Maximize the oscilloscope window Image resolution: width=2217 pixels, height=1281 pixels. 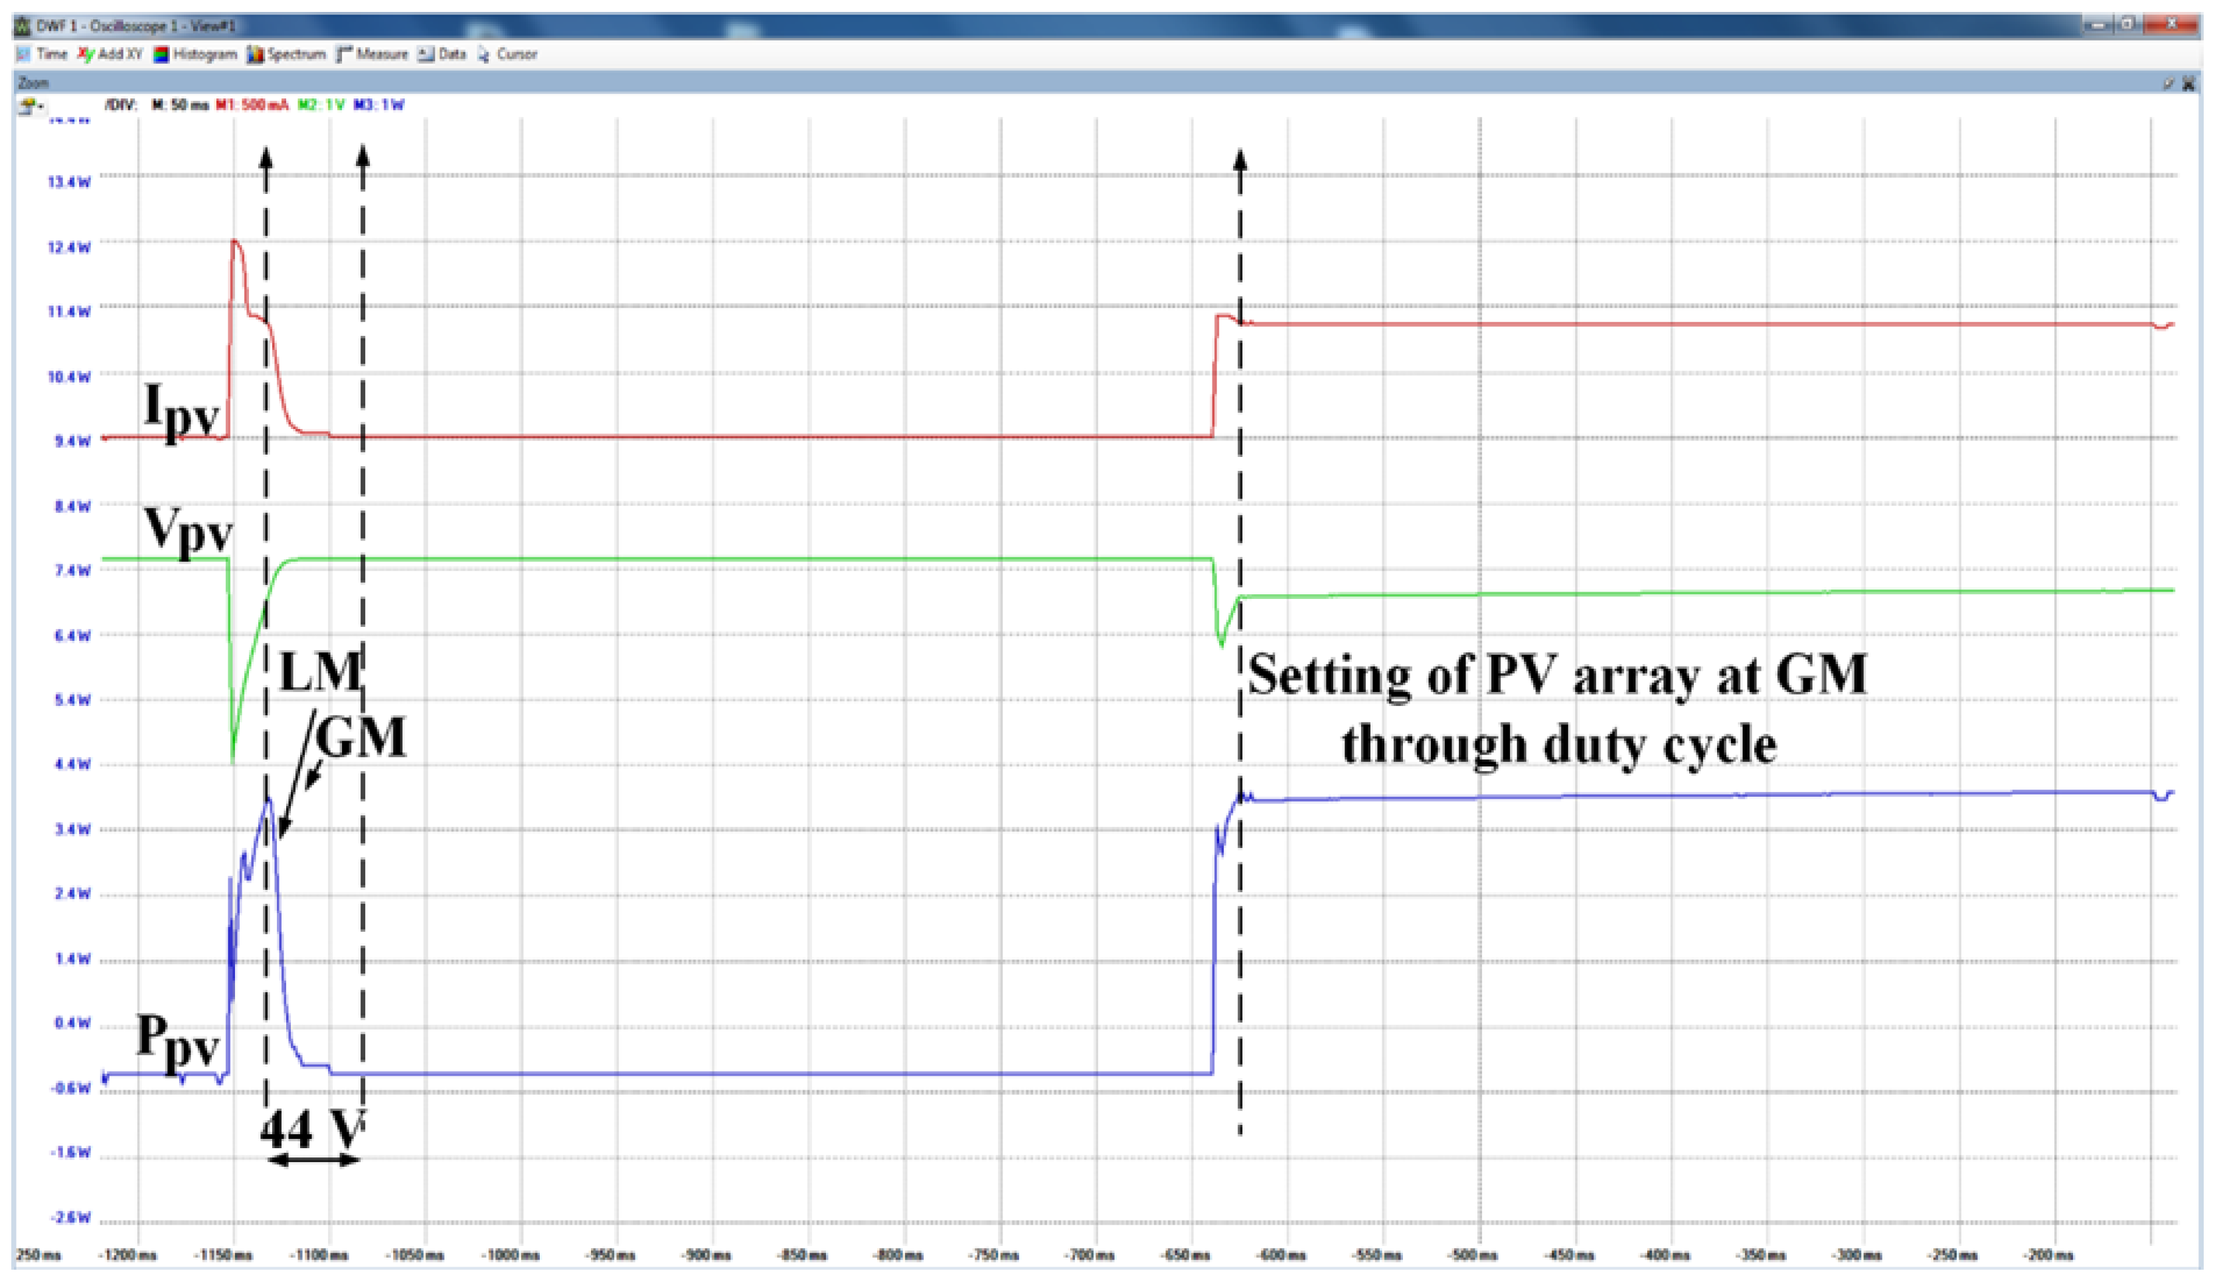click(x=2127, y=25)
